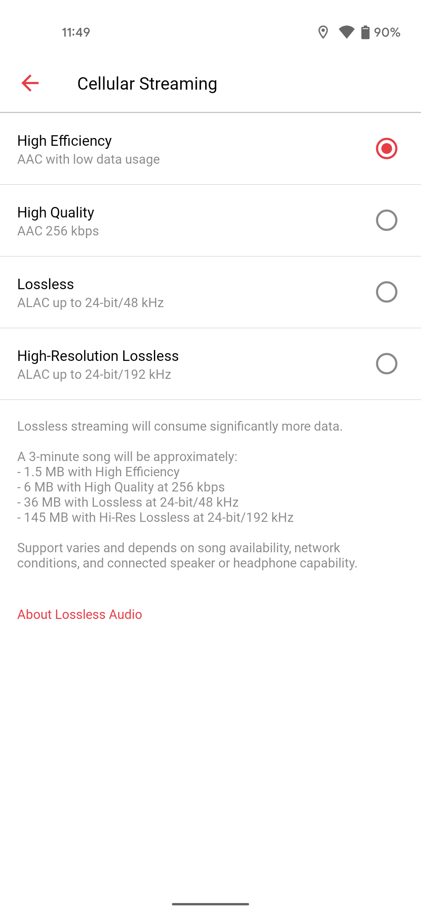Tap the High Quality option label
This screenshot has width=421, height=912.
click(x=56, y=212)
